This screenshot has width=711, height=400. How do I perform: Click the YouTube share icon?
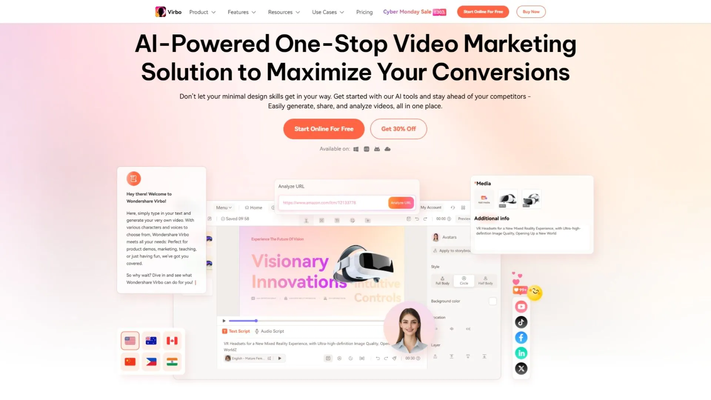point(521,306)
